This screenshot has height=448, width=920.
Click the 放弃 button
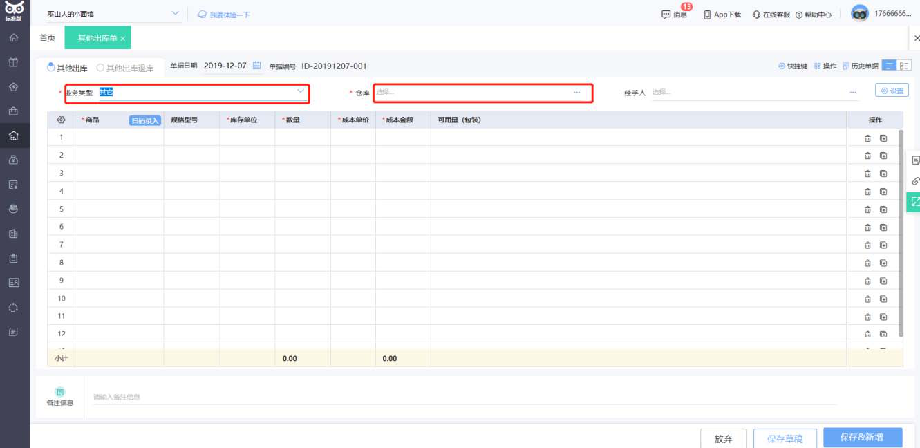(723, 438)
